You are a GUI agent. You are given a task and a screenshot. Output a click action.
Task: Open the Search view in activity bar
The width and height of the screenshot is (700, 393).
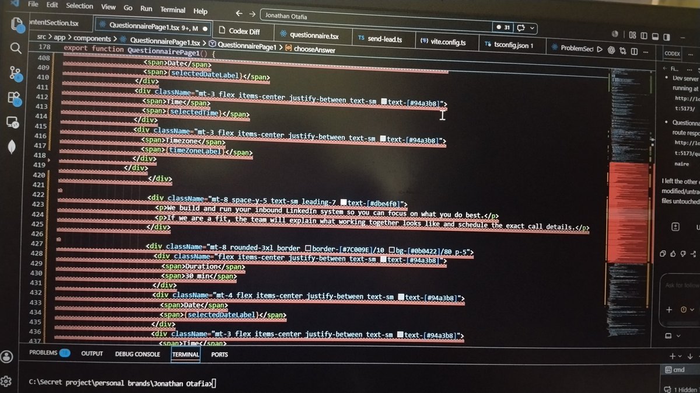16,49
